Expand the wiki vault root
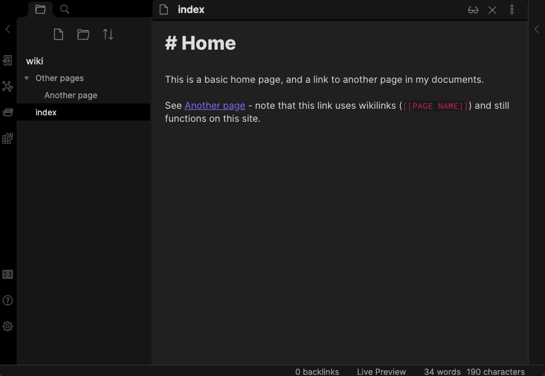The height and width of the screenshot is (376, 545). coord(34,61)
